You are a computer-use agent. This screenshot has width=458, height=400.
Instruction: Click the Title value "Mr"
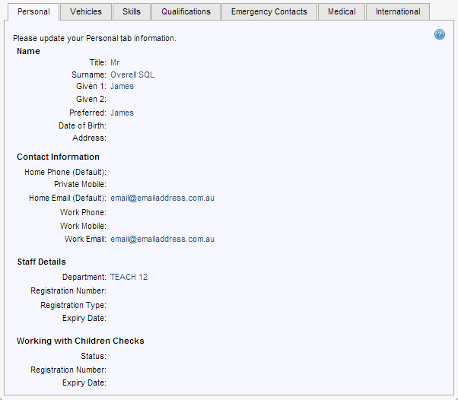[115, 62]
